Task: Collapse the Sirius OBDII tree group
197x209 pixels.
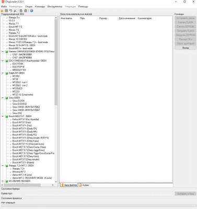Action: [3, 98]
